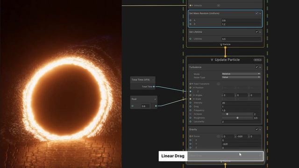The height and width of the screenshot is (168, 299).
Task: Collapse the Gravity Force foldout
Action: point(192,136)
